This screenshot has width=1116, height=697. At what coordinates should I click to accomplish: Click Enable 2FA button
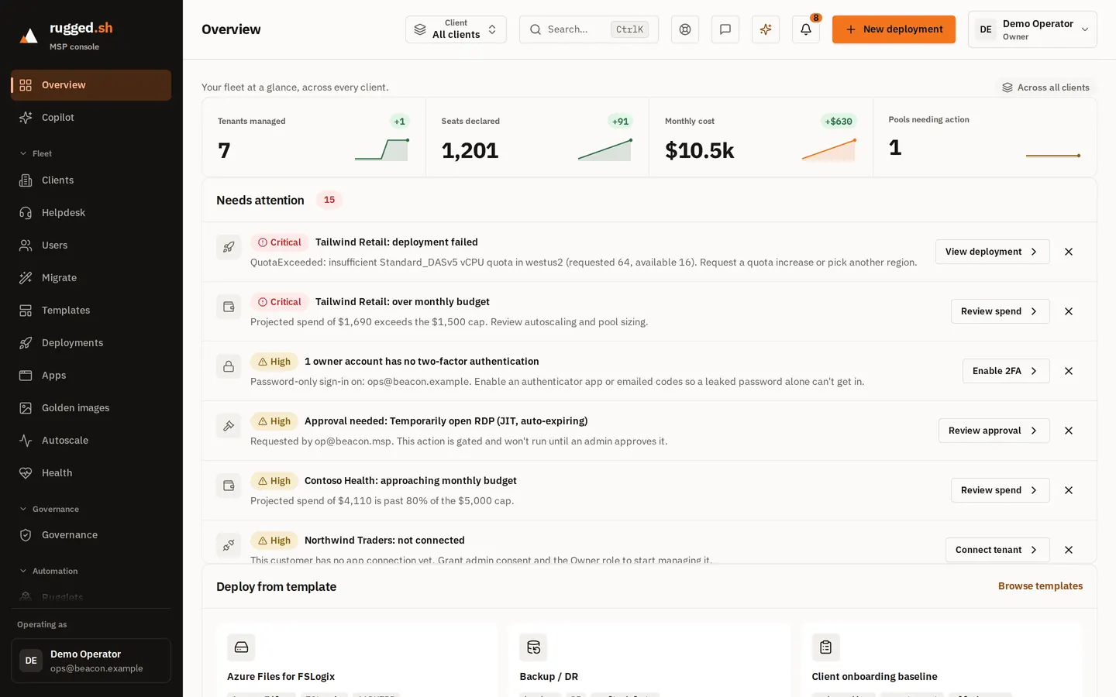pos(1006,371)
